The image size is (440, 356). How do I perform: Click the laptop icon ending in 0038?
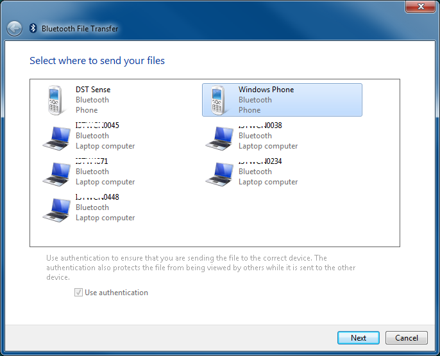[x=219, y=138]
